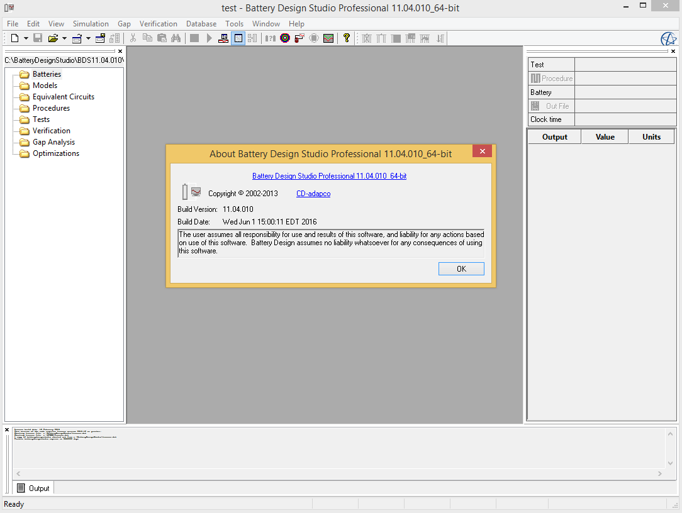Open the CD-adapco link
This screenshot has height=513, width=682.
313,194
